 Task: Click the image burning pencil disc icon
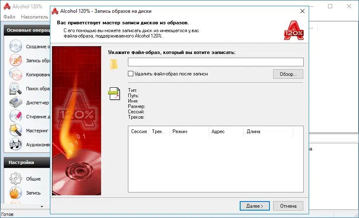16,60
